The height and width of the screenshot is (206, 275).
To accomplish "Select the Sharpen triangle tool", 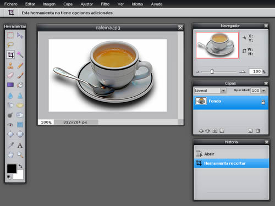I will (20, 96).
